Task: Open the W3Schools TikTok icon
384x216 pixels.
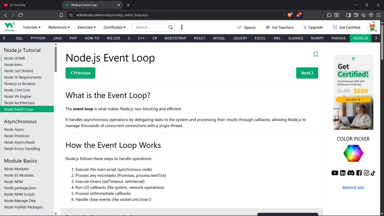Action: tap(373, 173)
